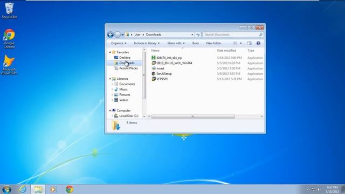Click the Downloads breadcrumb in the address bar
The image size is (345, 194).
pos(154,34)
